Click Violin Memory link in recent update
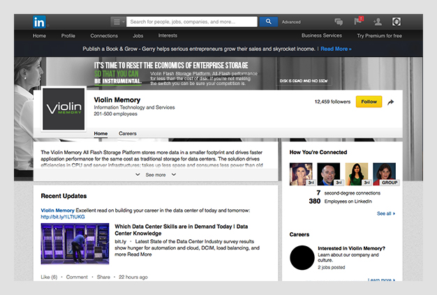This screenshot has height=295, width=437. pos(58,211)
